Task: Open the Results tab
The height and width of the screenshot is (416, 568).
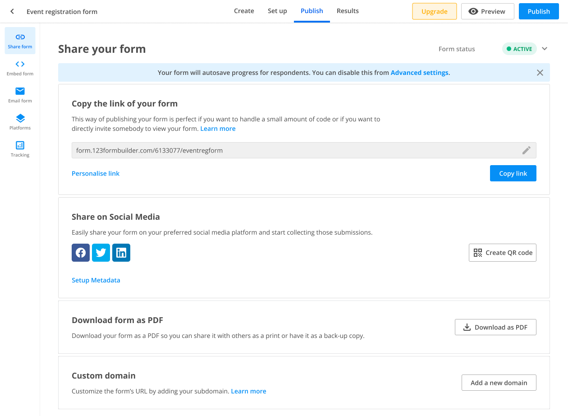Action: 348,11
